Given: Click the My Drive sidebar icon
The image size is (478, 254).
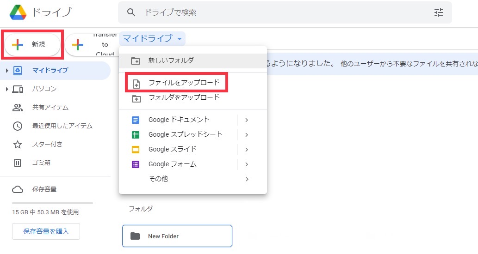Looking at the screenshot, I should coord(18,71).
